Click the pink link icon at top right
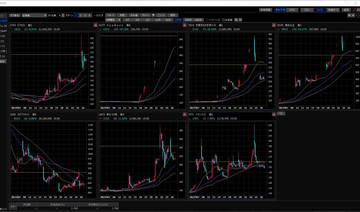This screenshot has width=360, height=212. click(354, 10)
